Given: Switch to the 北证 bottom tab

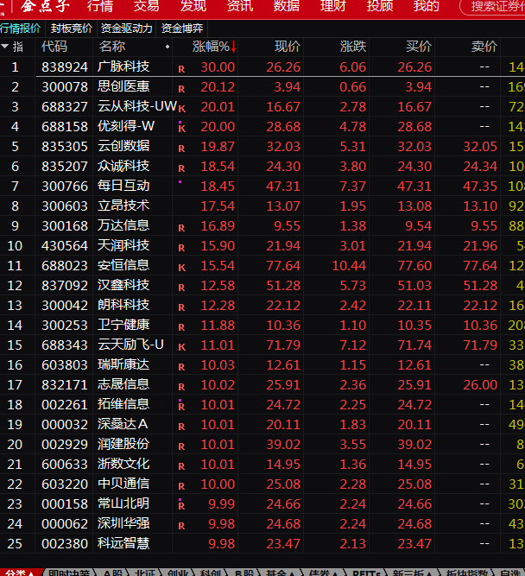Looking at the screenshot, I should (x=145, y=573).
